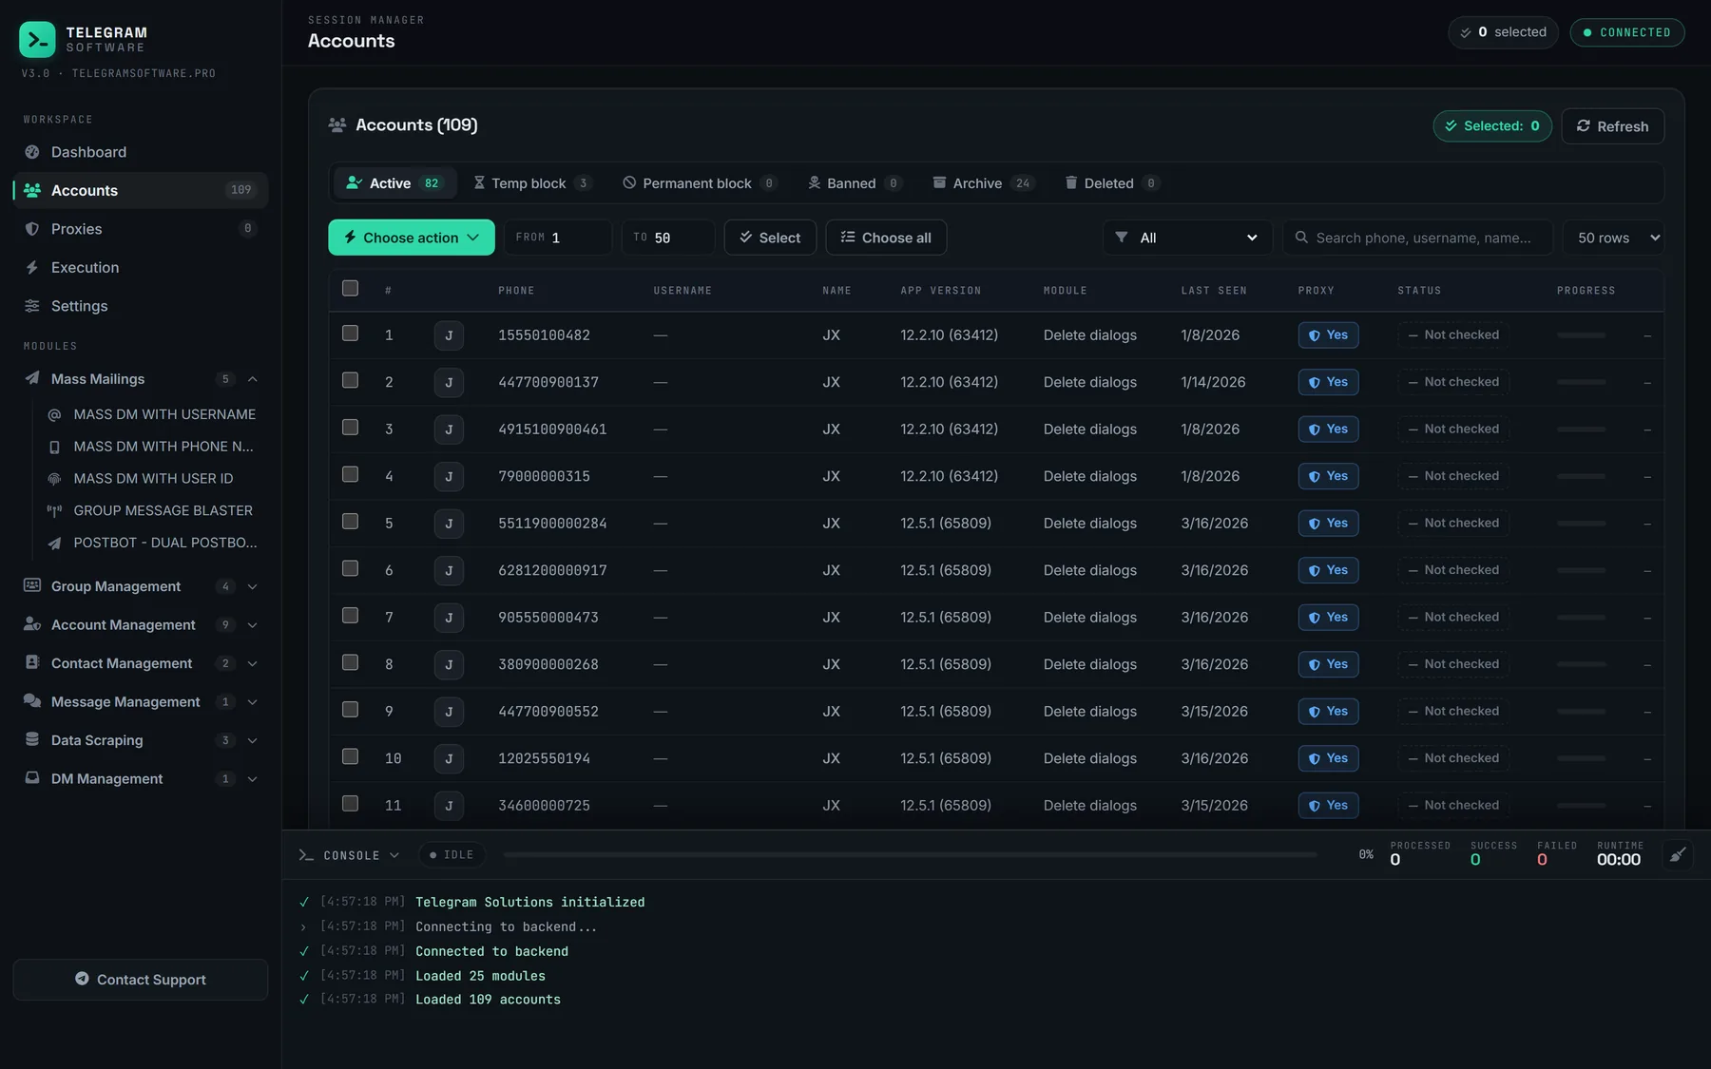Open Settings in the sidebar
The image size is (1711, 1069).
point(141,306)
